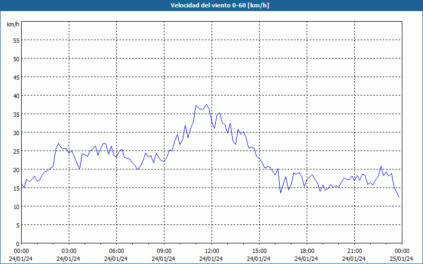423x264 pixels.
Task: Click the '24/01/24' date under 18:00
Action: pos(306,259)
